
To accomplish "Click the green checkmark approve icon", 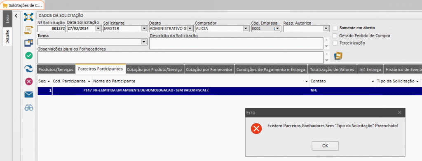I will 28,56.
